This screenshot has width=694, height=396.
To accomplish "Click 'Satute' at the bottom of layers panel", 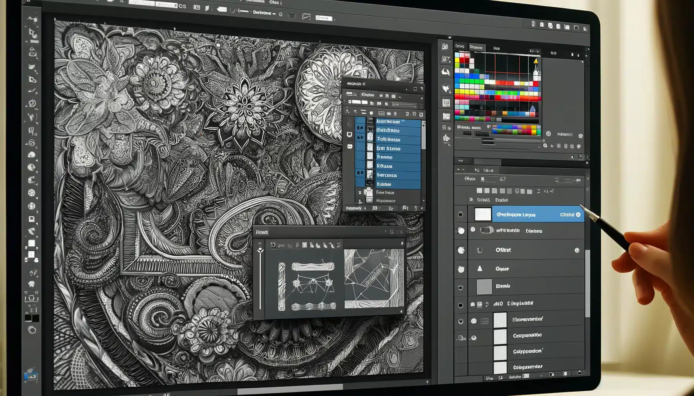I will click(515, 377).
